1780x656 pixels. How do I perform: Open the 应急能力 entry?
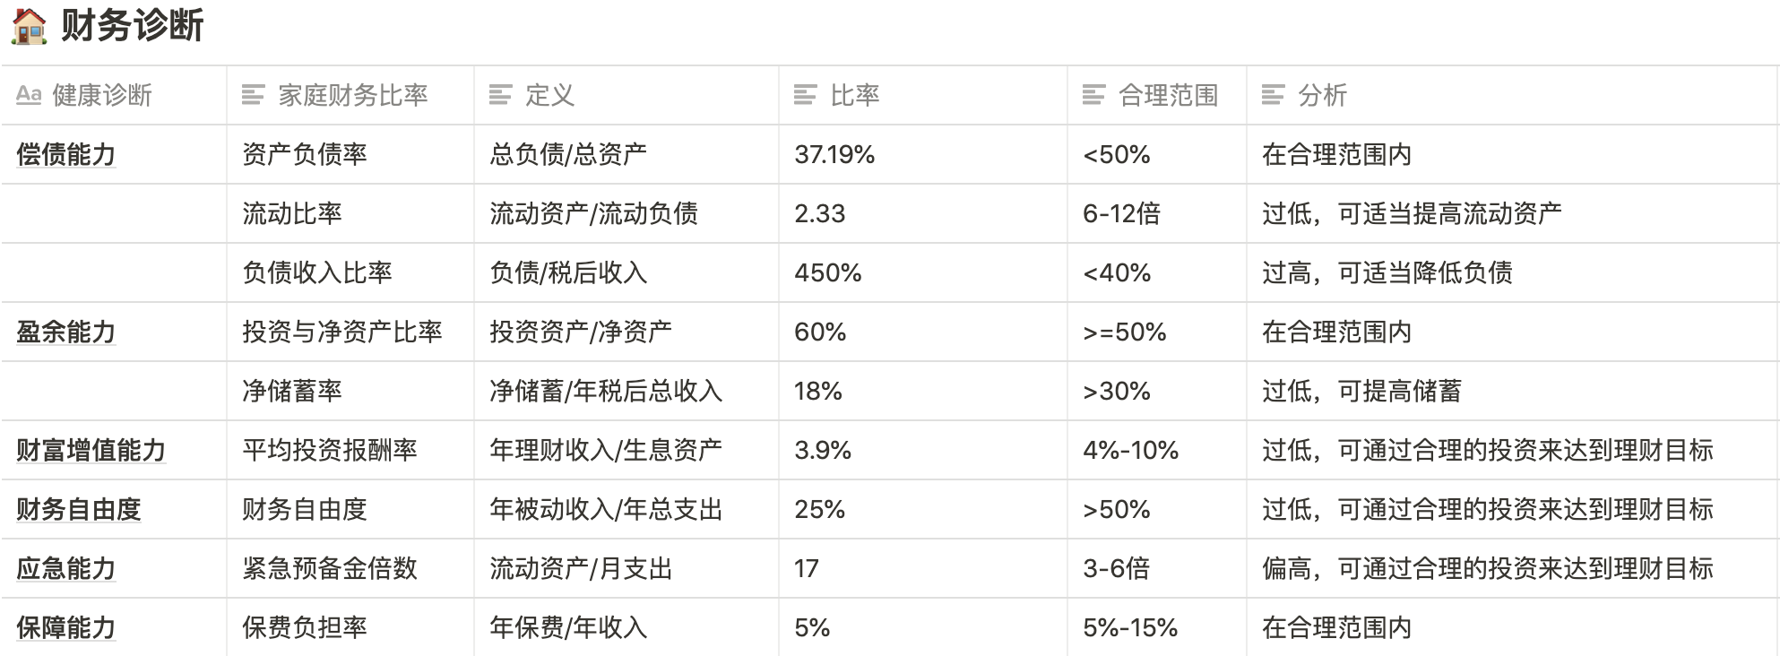66,568
